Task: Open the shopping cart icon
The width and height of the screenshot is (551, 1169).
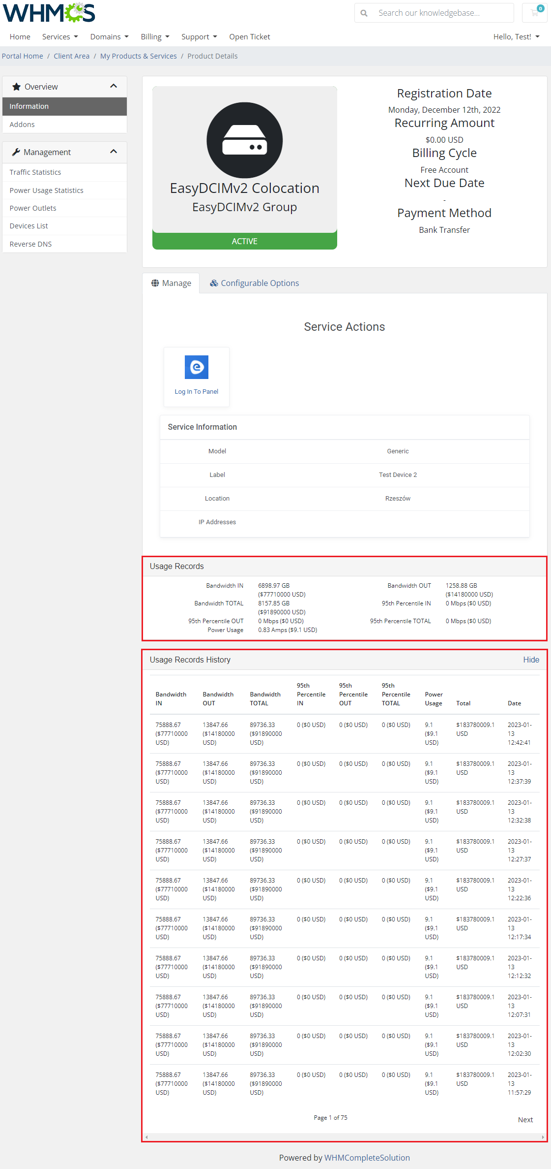Action: 535,13
